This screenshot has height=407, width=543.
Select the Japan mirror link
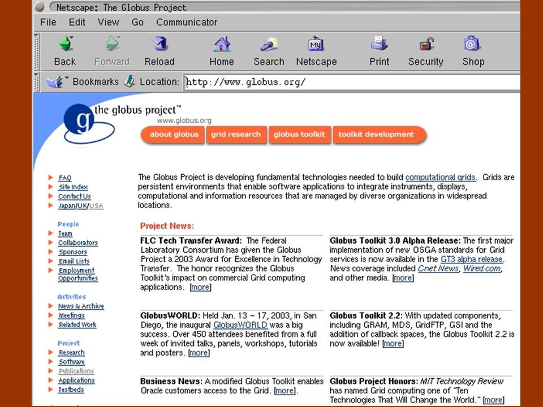click(x=67, y=206)
